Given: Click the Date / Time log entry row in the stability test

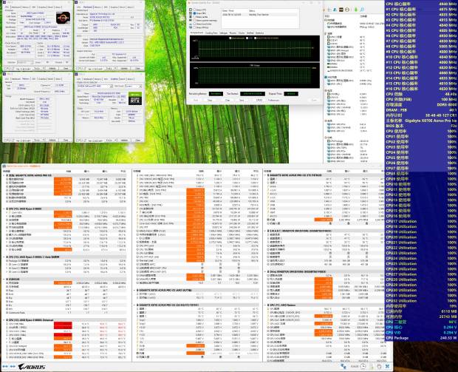Looking at the screenshot, I should [x=260, y=14].
